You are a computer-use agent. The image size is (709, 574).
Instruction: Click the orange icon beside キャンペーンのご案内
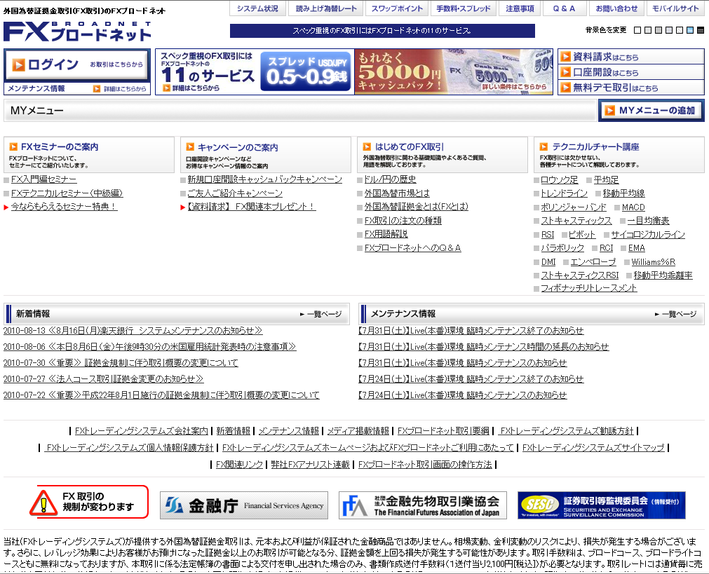(x=190, y=146)
